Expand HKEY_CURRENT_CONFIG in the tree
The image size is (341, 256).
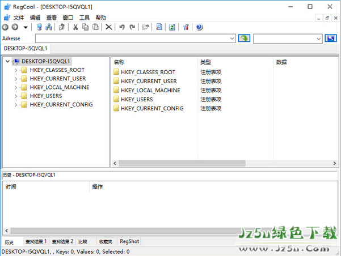tap(16, 105)
